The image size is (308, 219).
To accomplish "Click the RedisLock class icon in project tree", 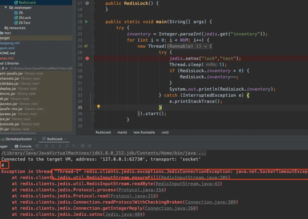I will click(16, 3).
